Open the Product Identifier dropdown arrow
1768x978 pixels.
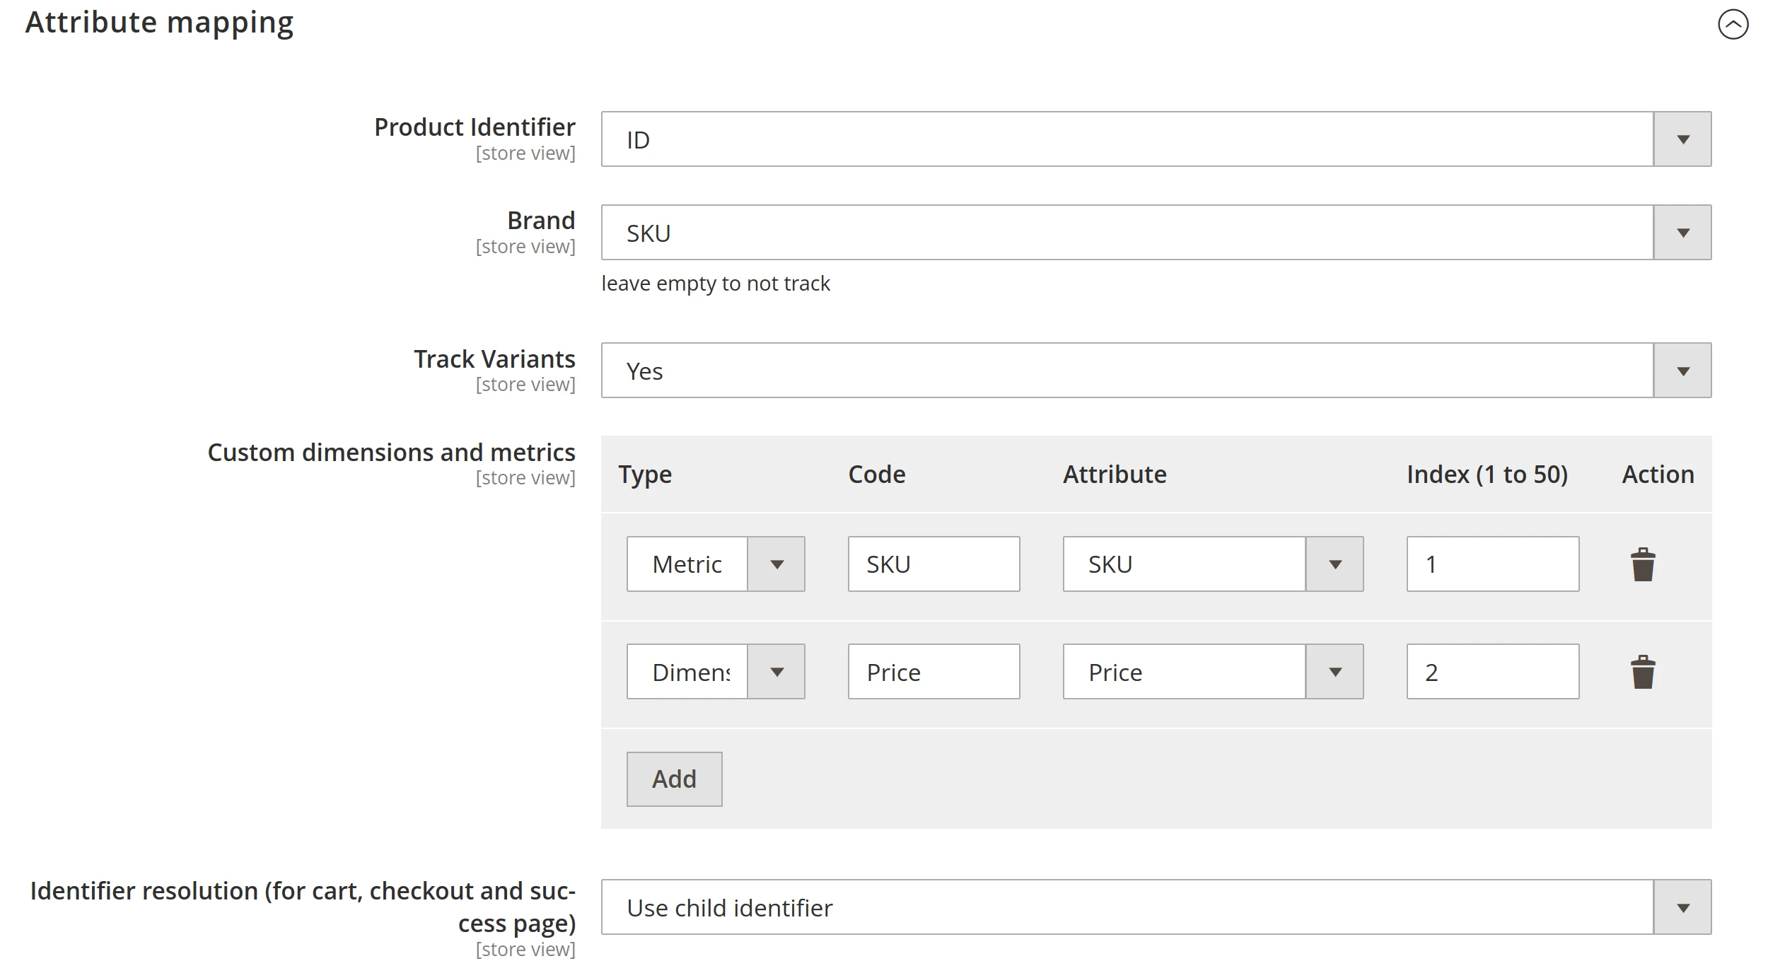pos(1682,139)
